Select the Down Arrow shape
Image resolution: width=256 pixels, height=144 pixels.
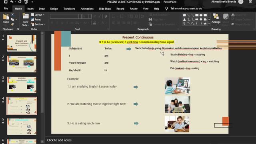point(201,20)
